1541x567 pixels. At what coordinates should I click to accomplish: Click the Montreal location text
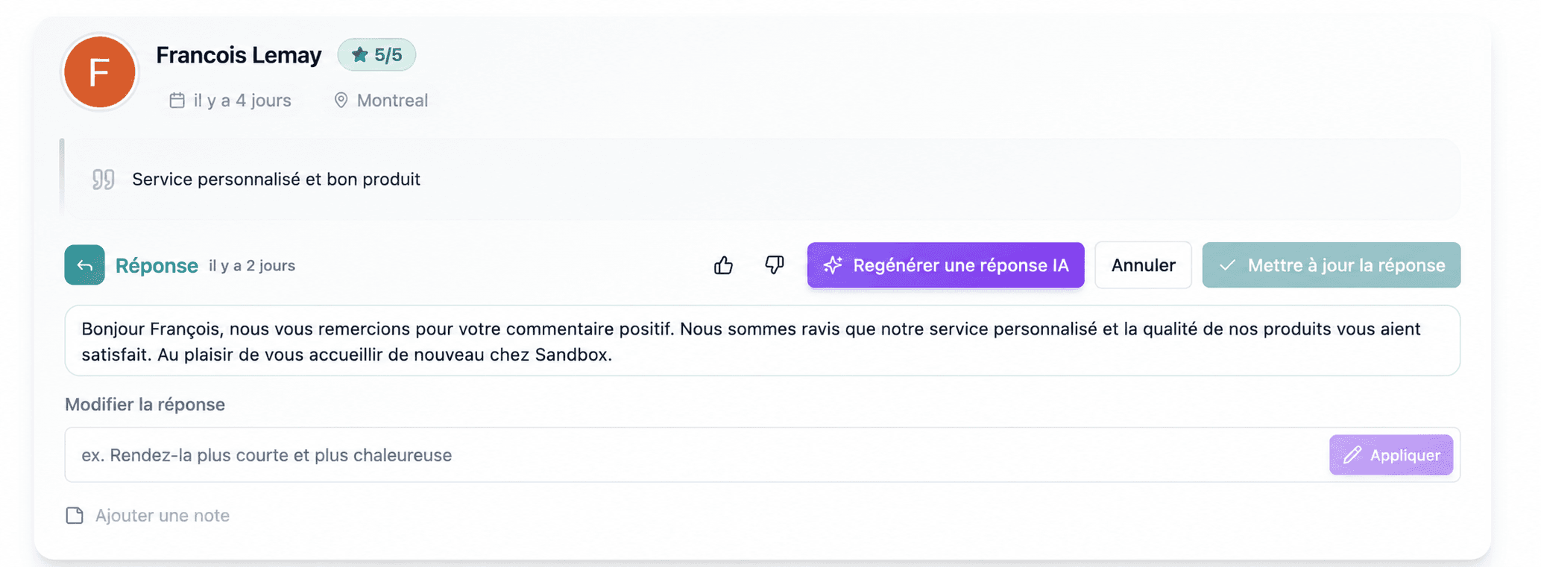click(392, 100)
